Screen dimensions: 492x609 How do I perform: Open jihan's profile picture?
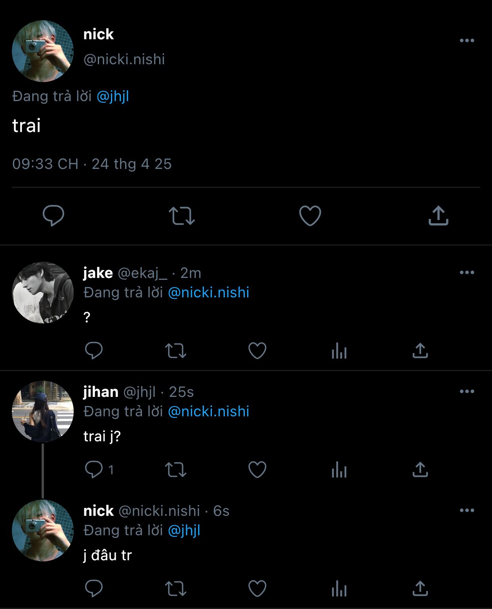pyautogui.click(x=43, y=412)
